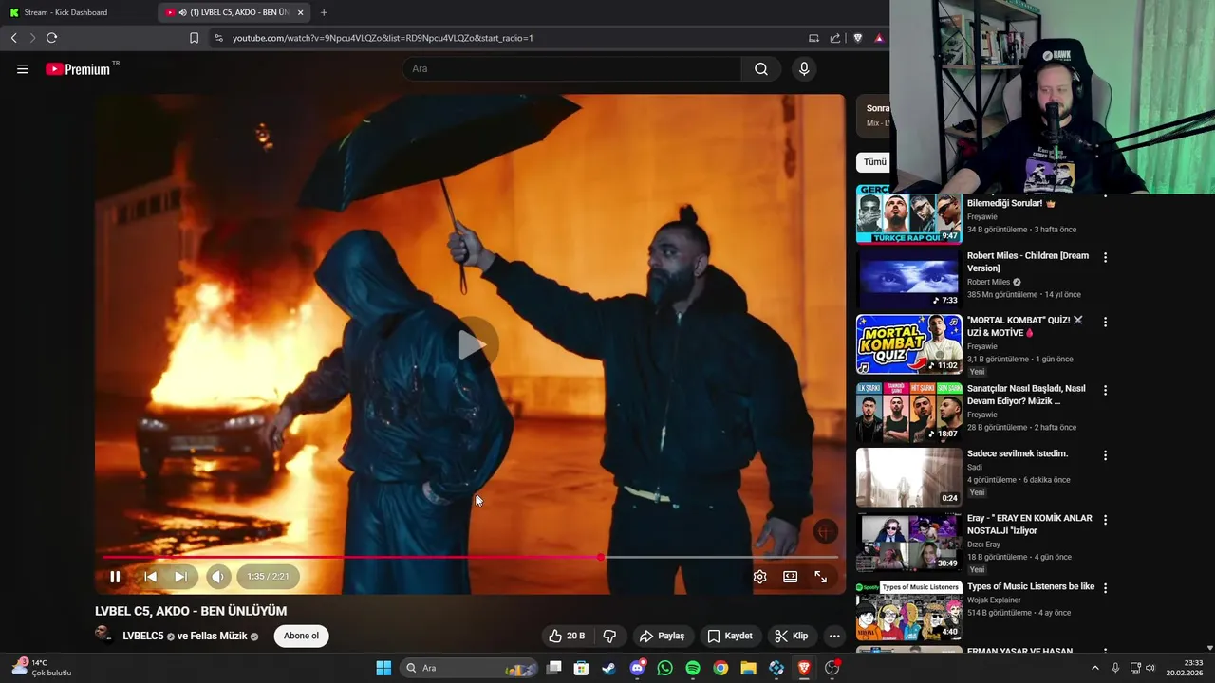
Task: Open more actions beside the Klip button
Action: pyautogui.click(x=834, y=636)
